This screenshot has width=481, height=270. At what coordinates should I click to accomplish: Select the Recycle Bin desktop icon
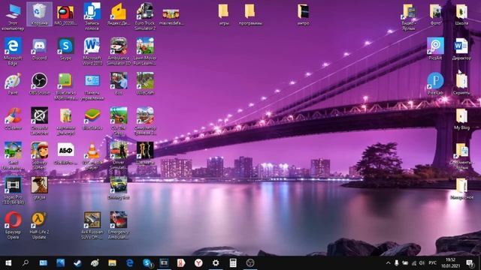[x=39, y=14]
